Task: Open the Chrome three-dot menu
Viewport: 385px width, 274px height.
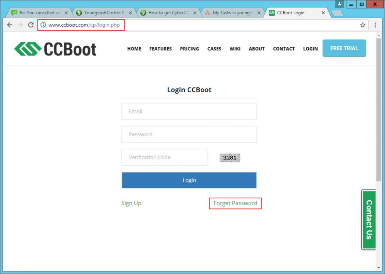Action: [375, 25]
